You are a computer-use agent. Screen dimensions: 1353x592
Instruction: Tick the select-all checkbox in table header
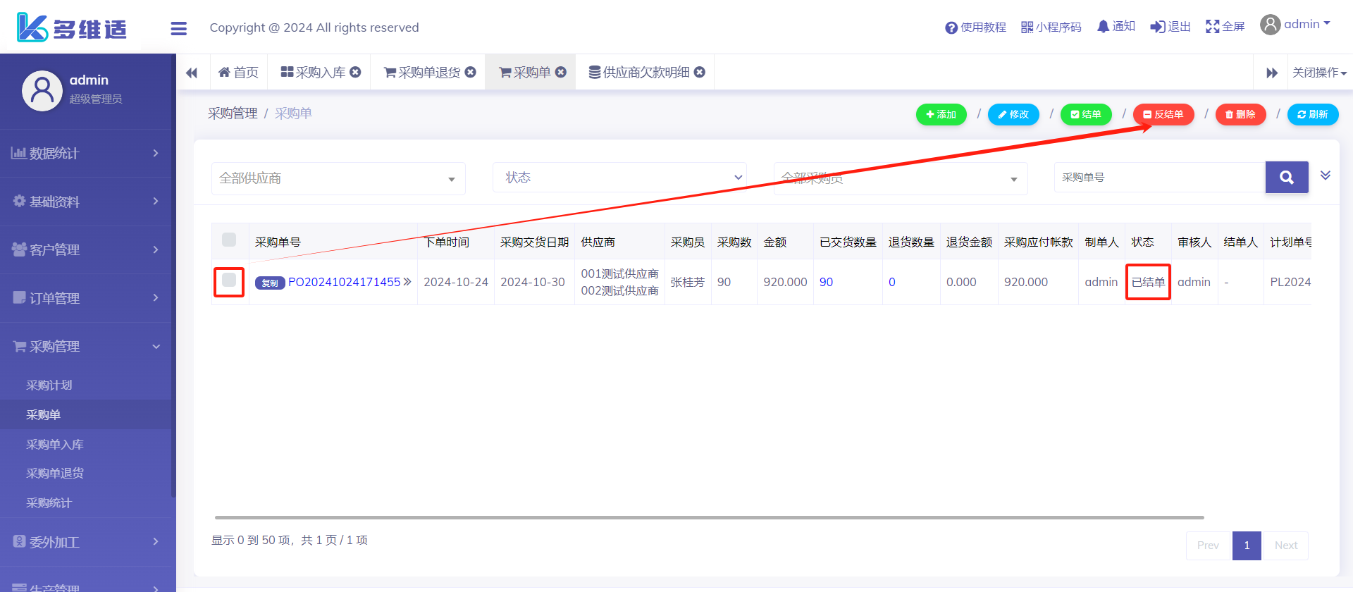tap(229, 240)
